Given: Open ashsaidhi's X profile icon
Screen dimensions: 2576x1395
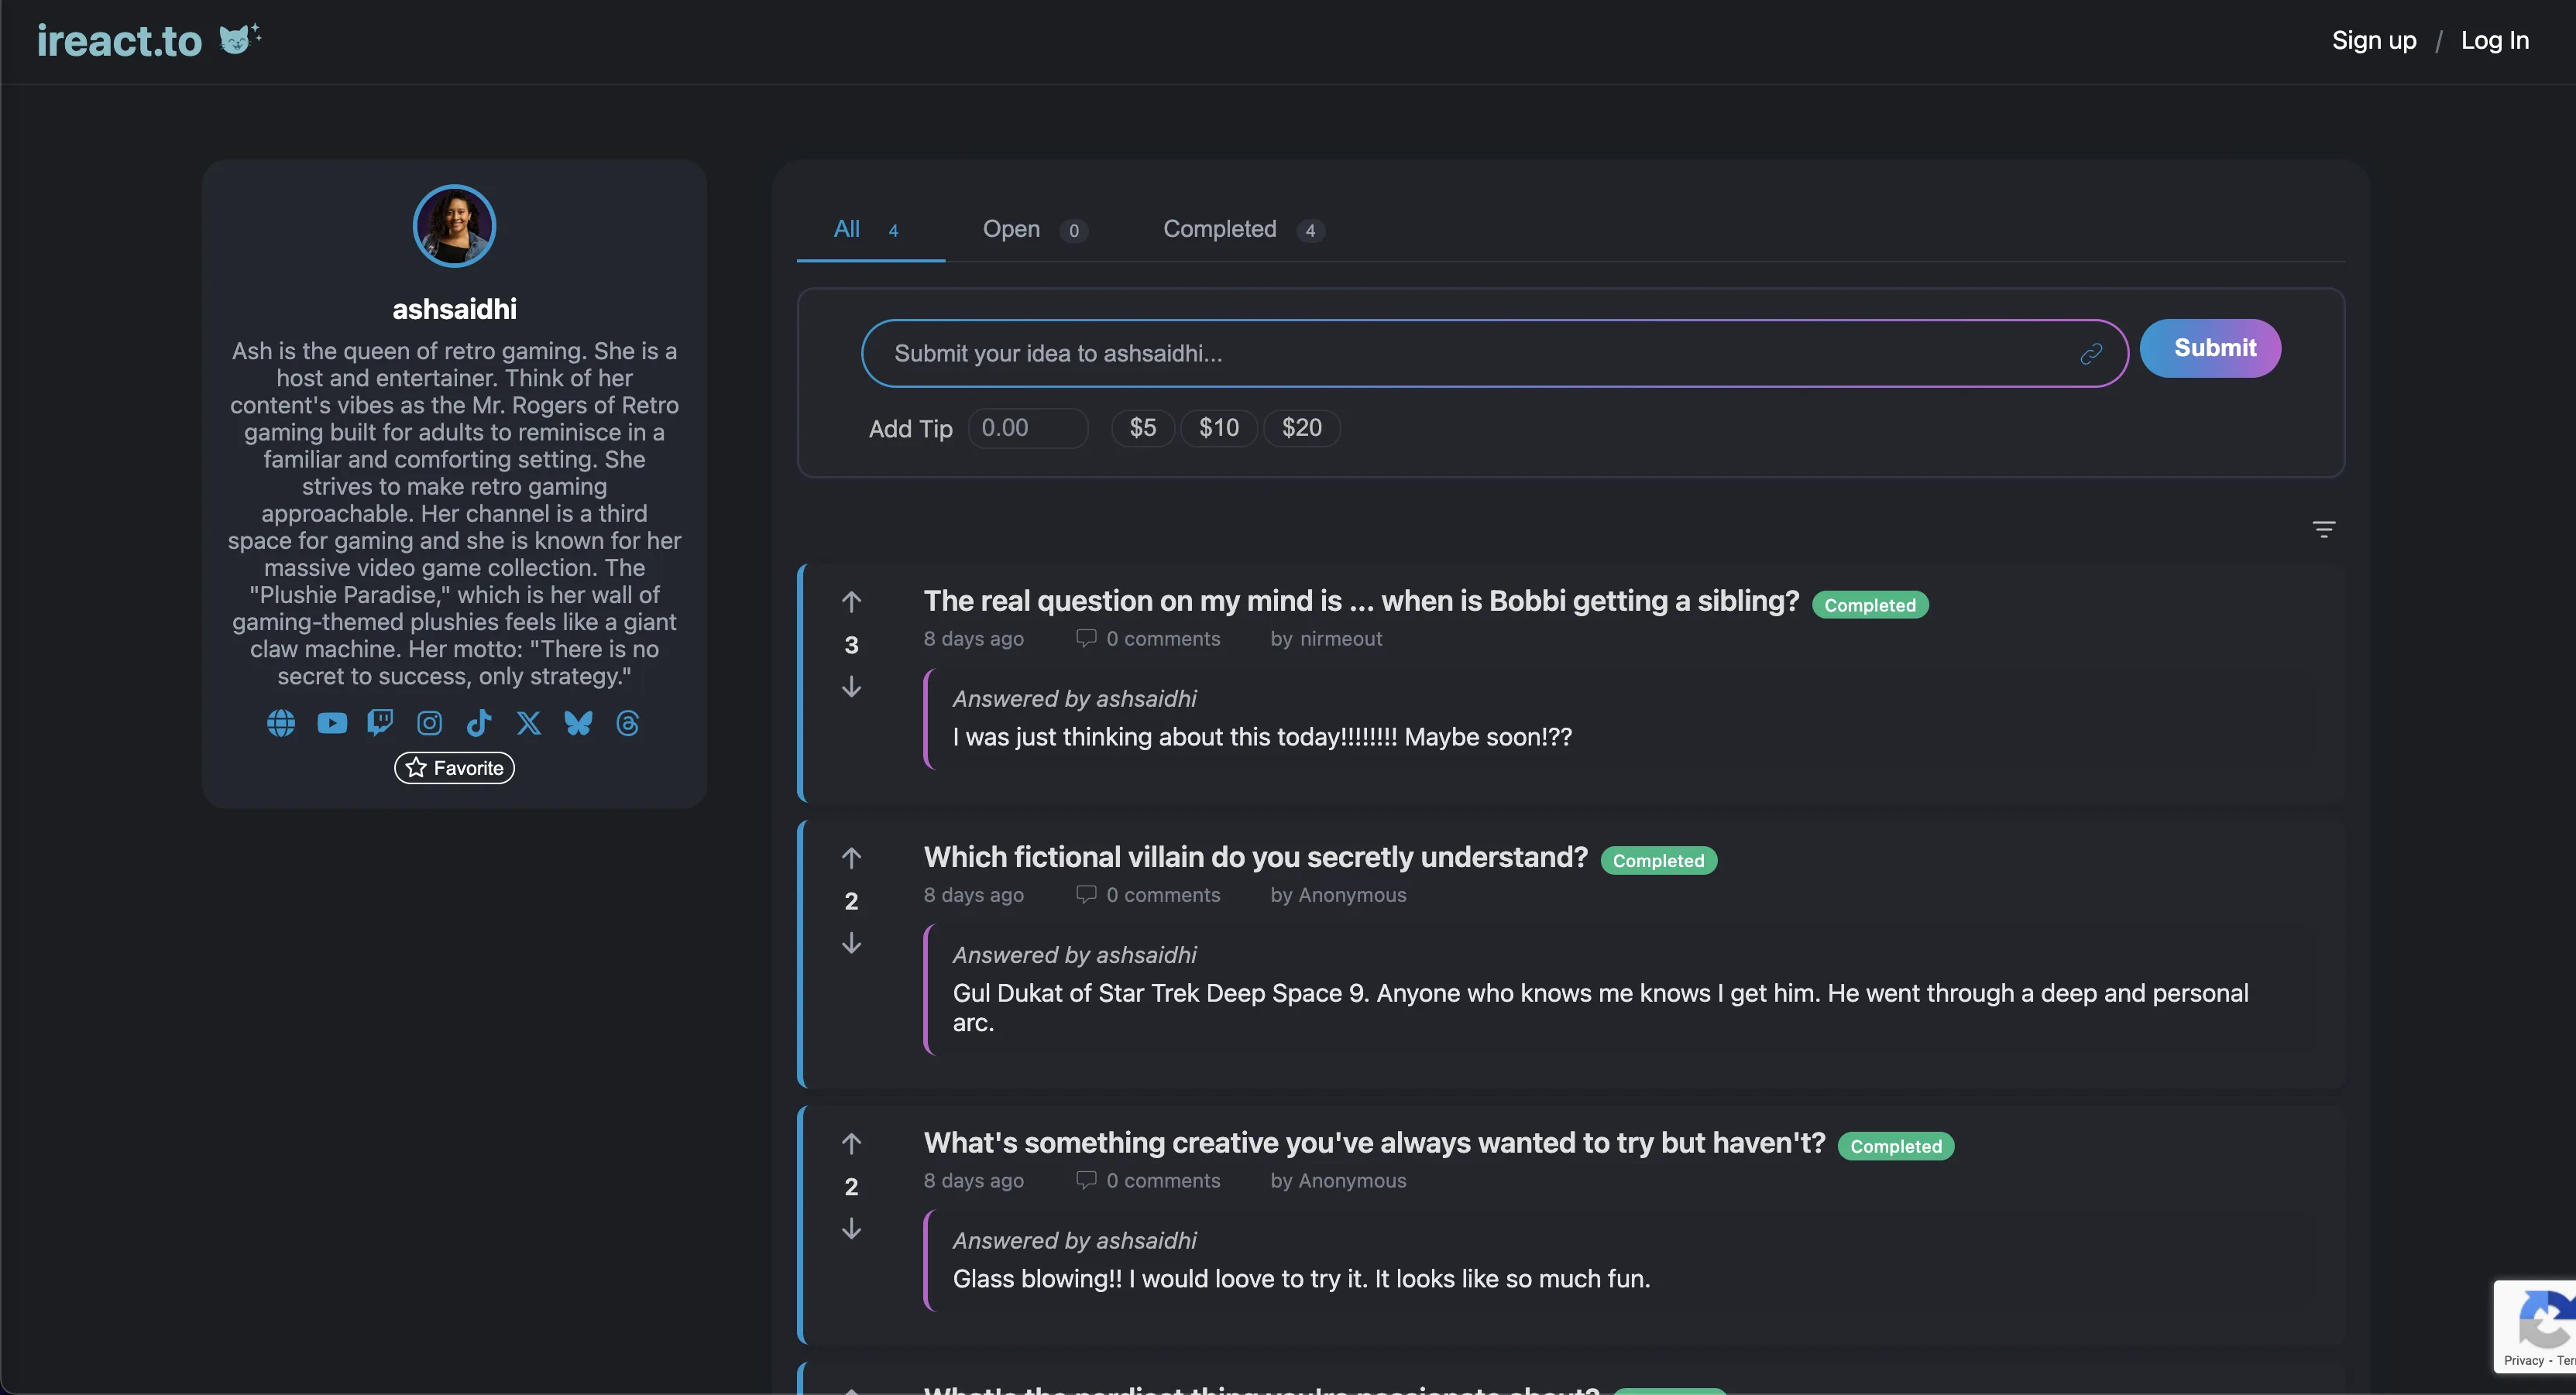Looking at the screenshot, I should click(x=529, y=722).
